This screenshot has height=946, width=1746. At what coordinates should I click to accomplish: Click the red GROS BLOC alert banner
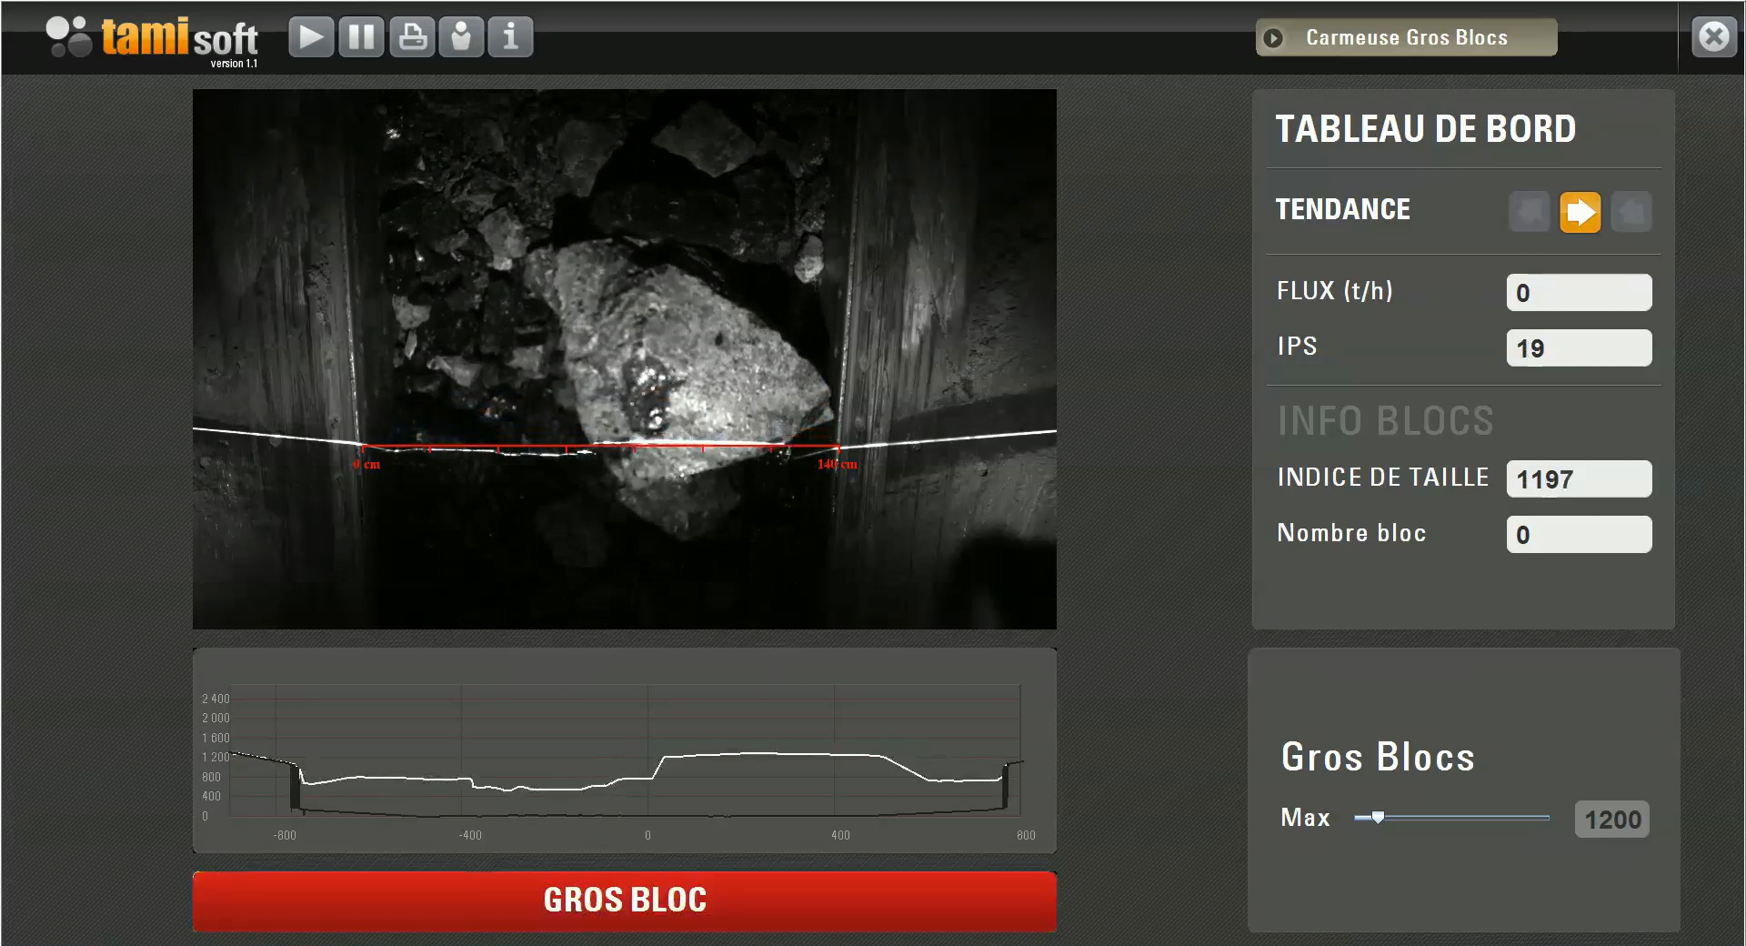(x=624, y=901)
